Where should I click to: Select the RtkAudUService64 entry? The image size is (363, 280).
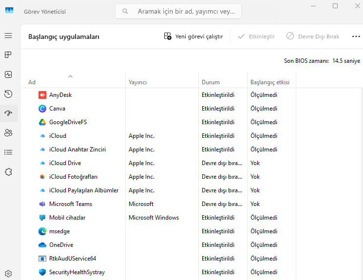pos(73,259)
